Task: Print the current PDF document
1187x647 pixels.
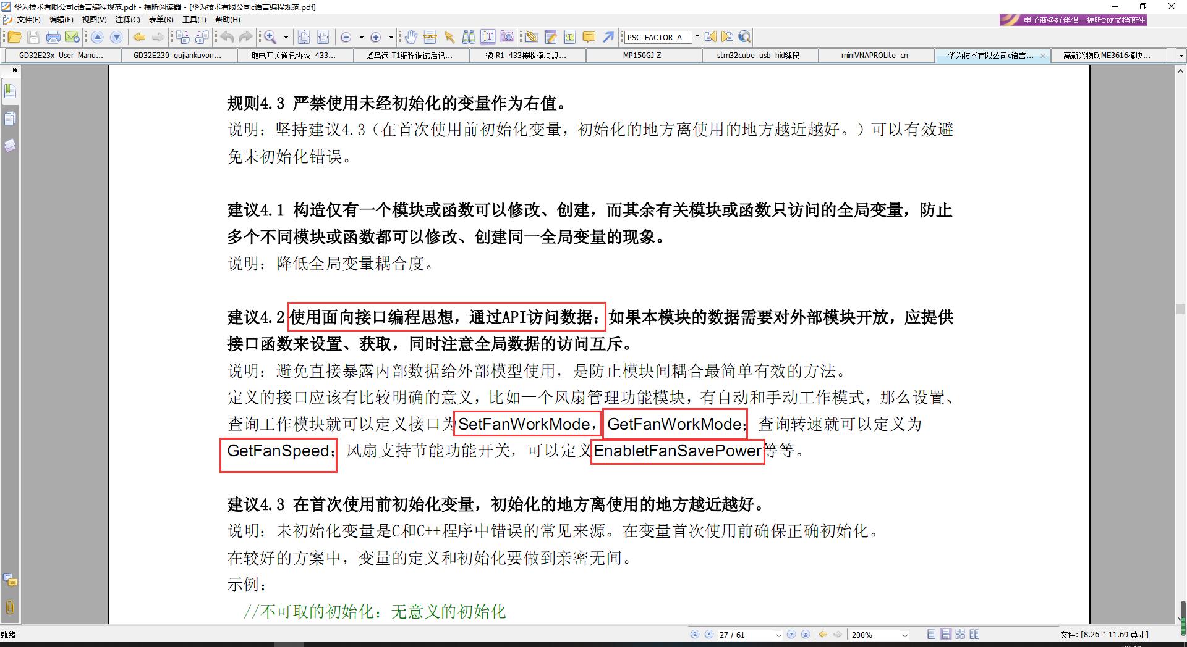Action: click(54, 37)
